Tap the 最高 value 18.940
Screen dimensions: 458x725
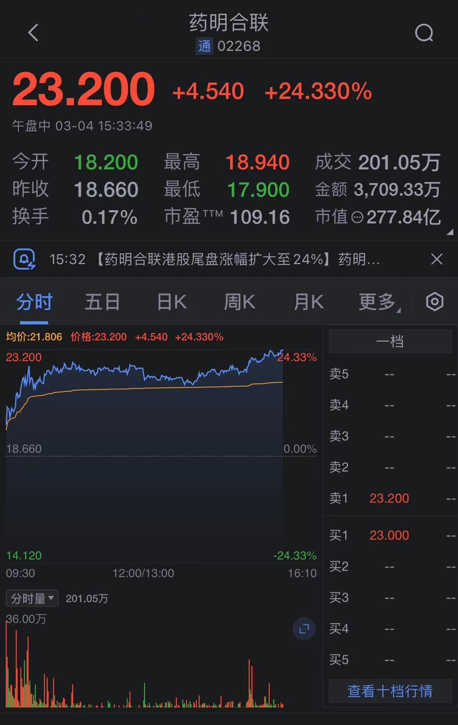coord(258,162)
